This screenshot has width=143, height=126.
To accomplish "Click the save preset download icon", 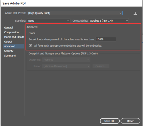I will click(135, 14).
